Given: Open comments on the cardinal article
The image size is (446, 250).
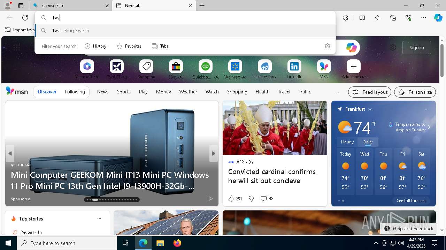Looking at the screenshot, I should tap(267, 199).
